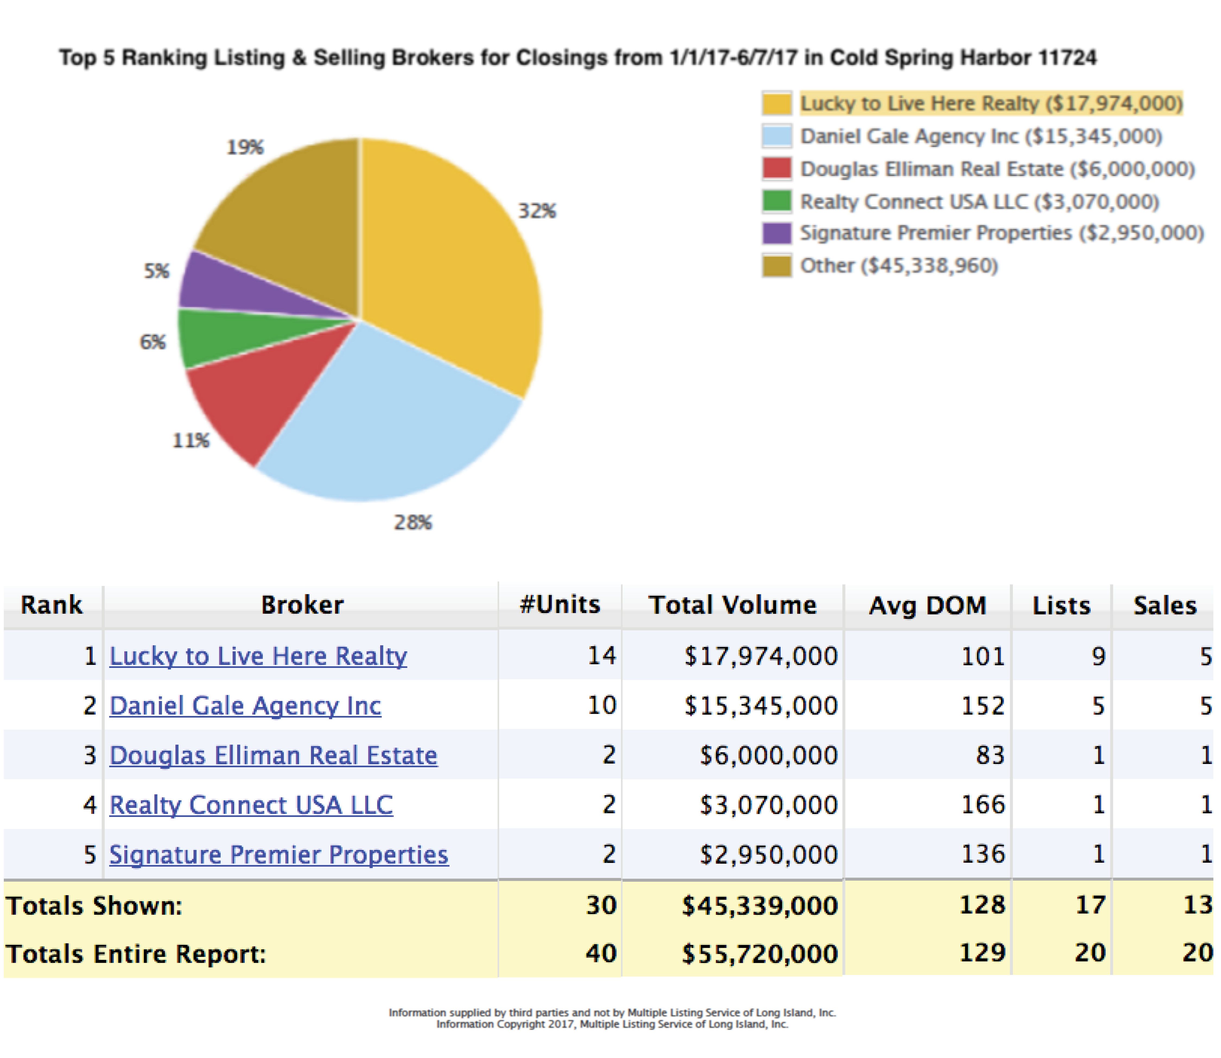The height and width of the screenshot is (1058, 1221).
Task: Click the 19% pie chart label
Action: pyautogui.click(x=245, y=147)
